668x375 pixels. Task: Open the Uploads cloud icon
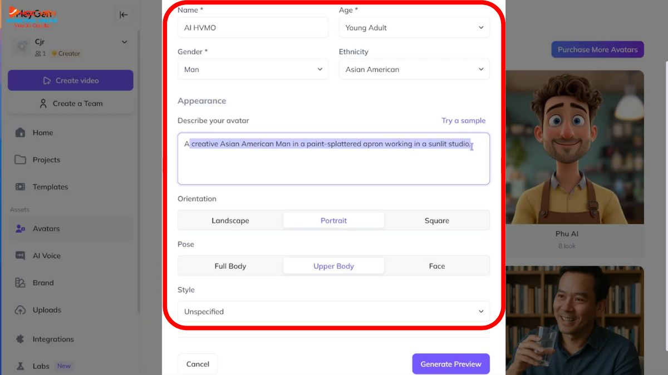click(x=21, y=310)
